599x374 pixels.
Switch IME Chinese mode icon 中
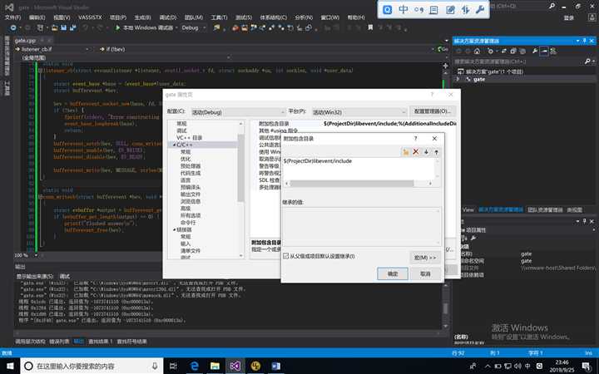403,10
